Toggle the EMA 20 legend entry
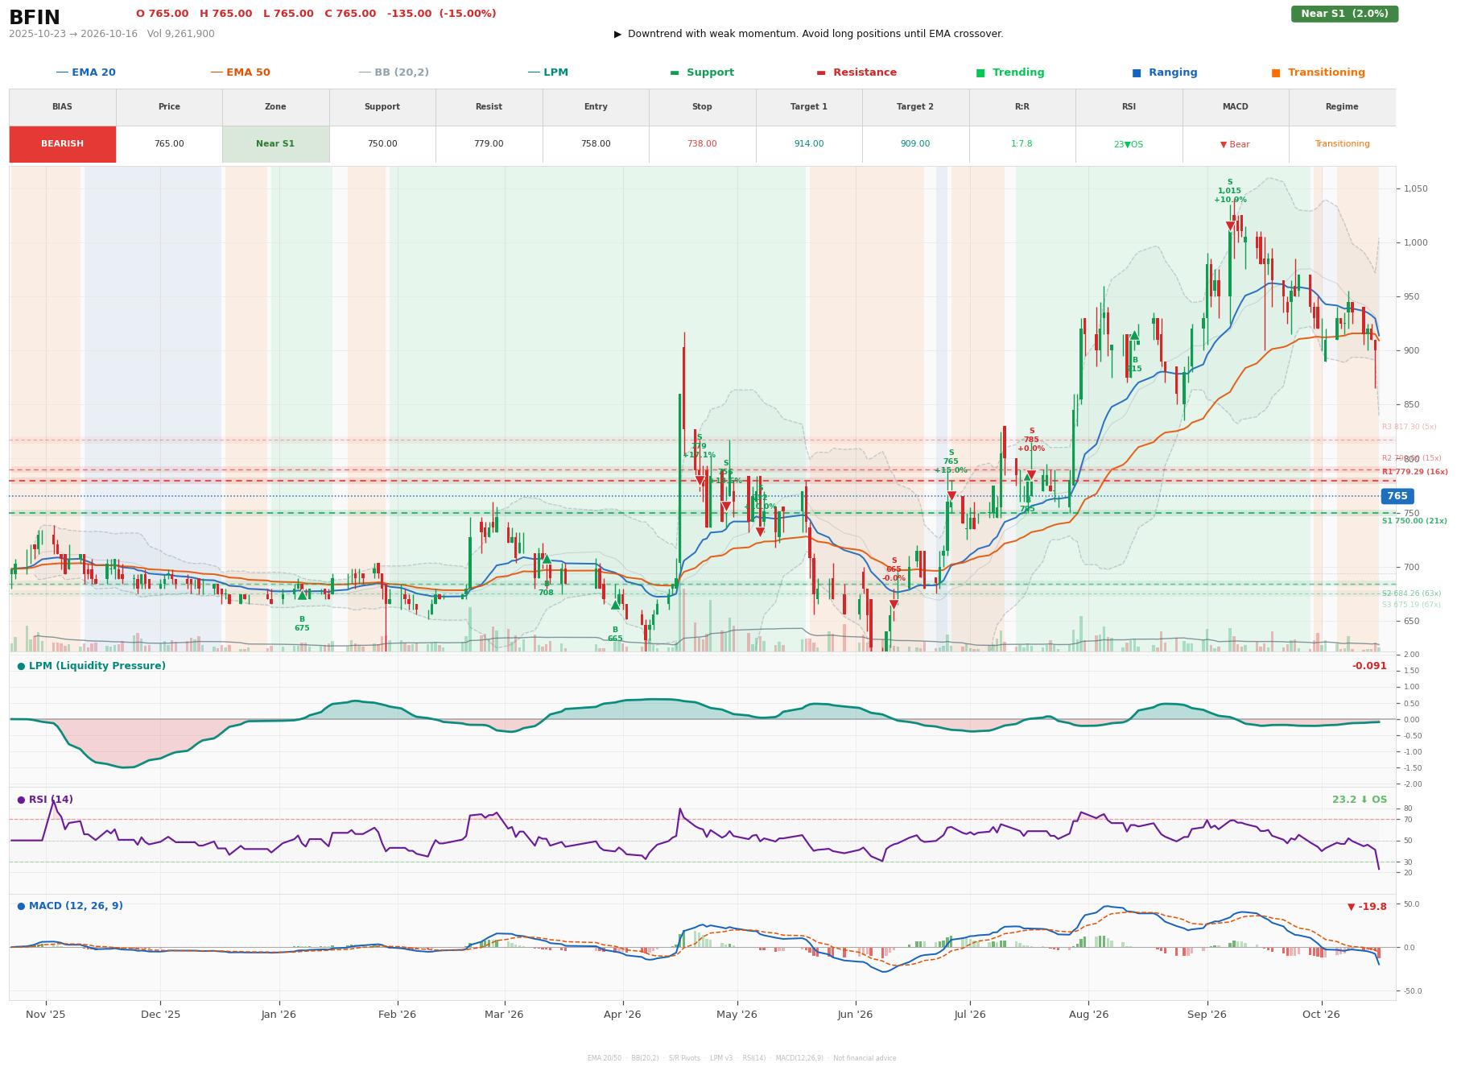This screenshot has width=1457, height=1071. [x=85, y=72]
